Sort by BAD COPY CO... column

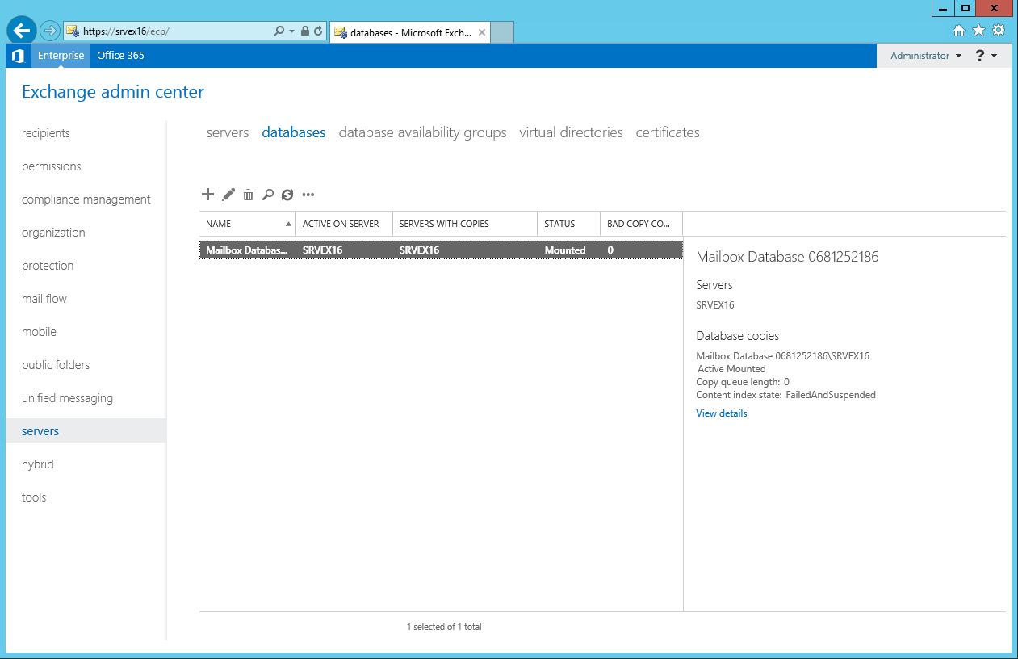(642, 224)
